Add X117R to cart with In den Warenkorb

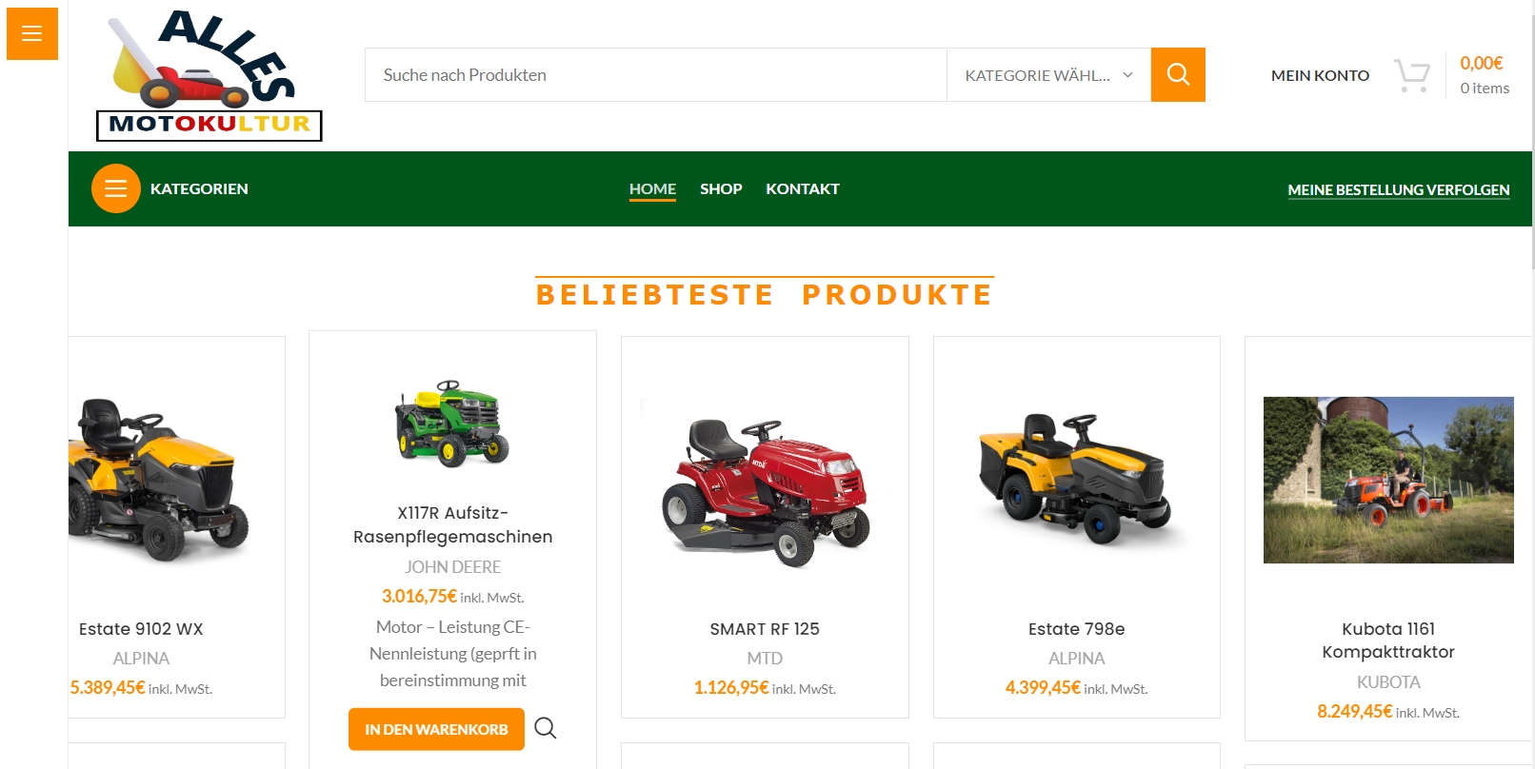tap(436, 729)
